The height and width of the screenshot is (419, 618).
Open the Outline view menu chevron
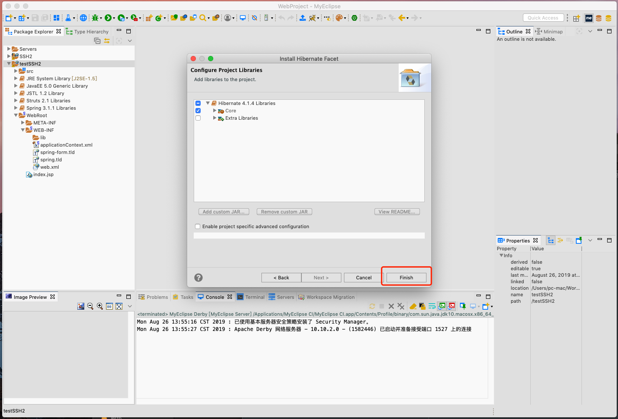(590, 31)
